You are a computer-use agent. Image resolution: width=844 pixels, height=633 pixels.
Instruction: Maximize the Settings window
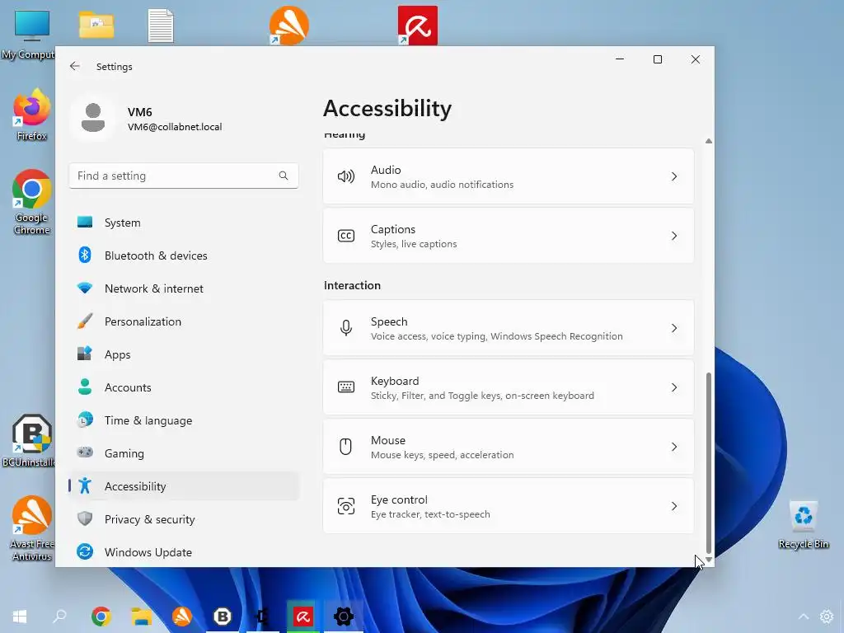pyautogui.click(x=657, y=59)
